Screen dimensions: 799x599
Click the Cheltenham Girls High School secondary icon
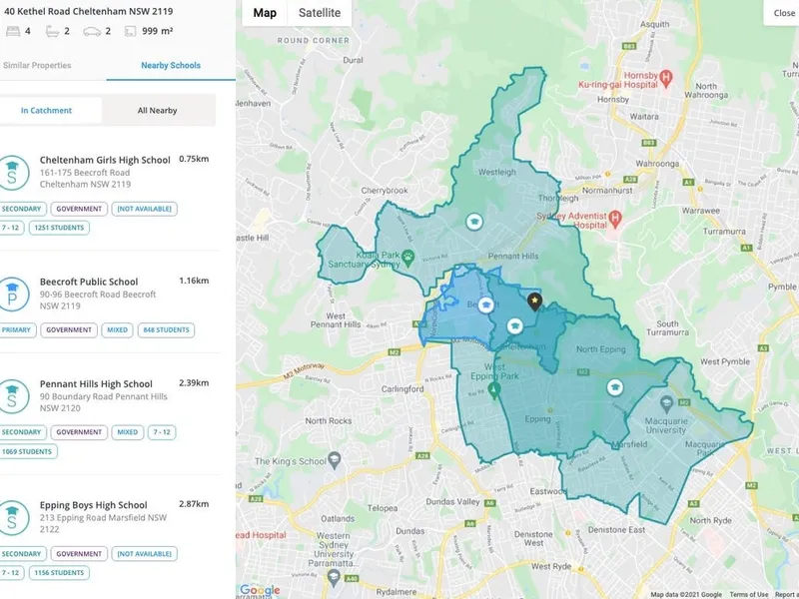click(12, 173)
